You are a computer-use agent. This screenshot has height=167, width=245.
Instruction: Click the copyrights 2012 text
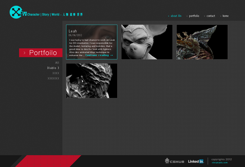click(x=221, y=159)
